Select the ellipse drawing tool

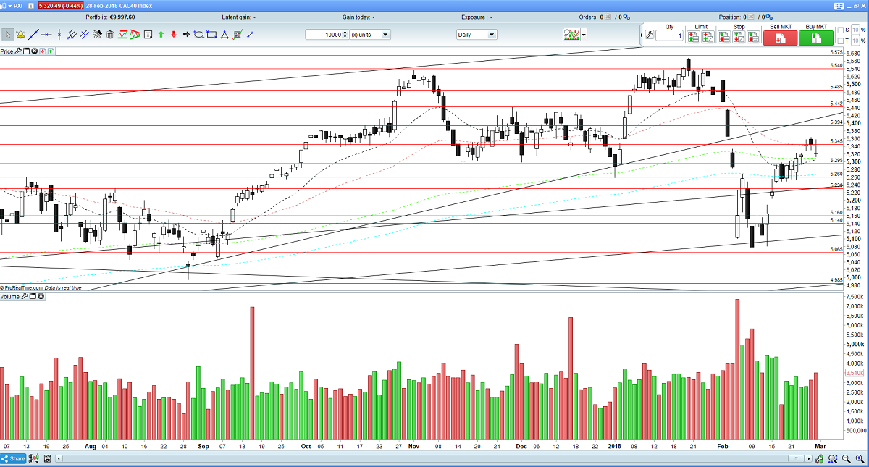click(x=199, y=35)
